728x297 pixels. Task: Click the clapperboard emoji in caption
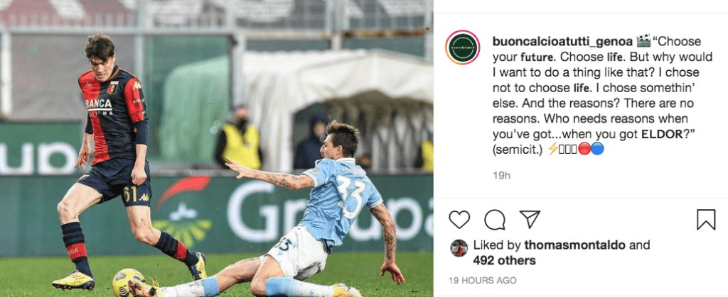[643, 41]
